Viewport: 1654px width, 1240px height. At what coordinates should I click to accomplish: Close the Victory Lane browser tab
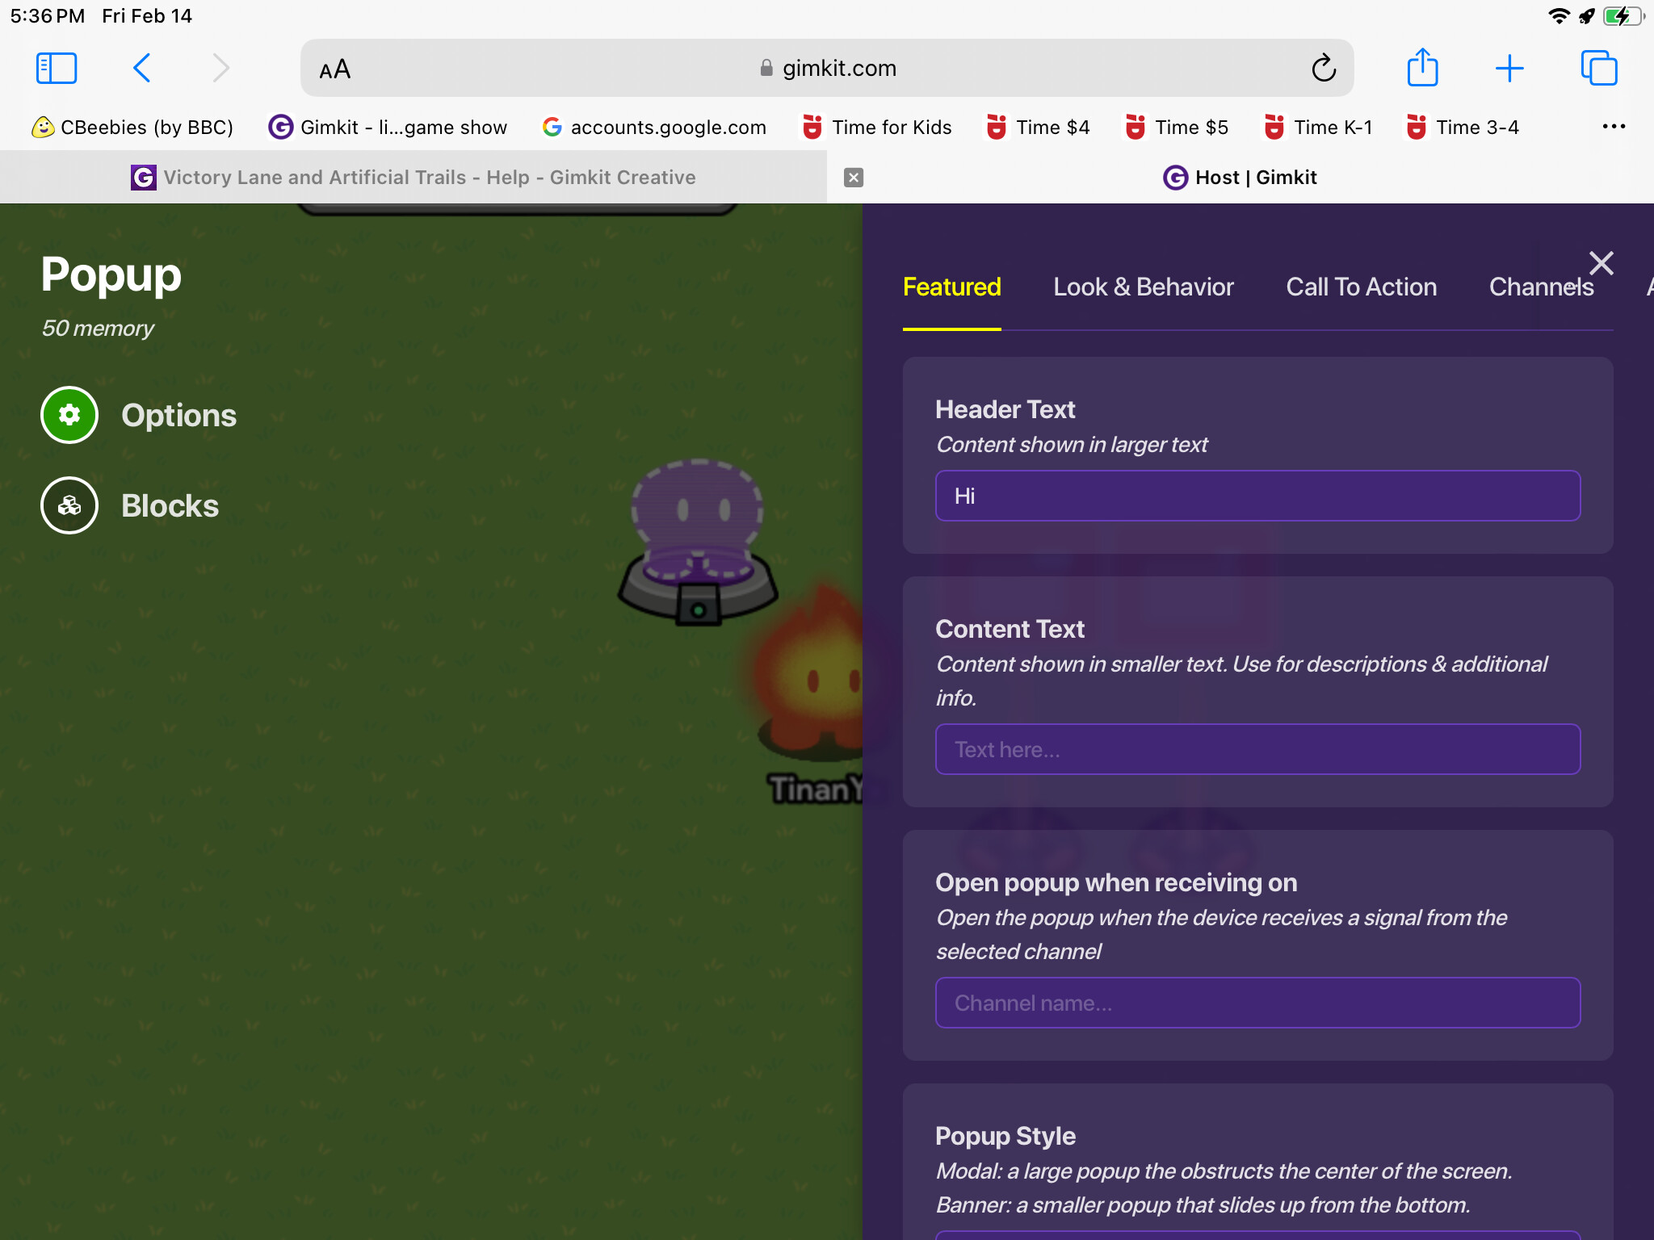click(x=854, y=178)
